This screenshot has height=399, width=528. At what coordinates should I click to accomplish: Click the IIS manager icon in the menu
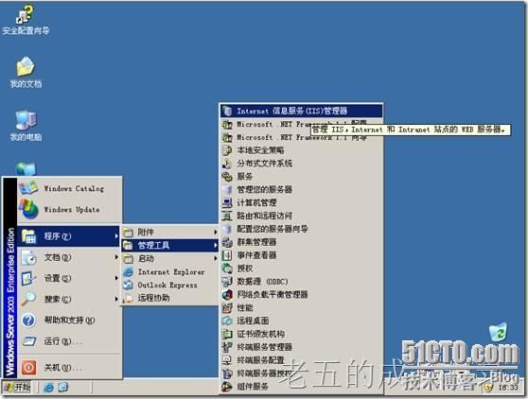pos(227,111)
